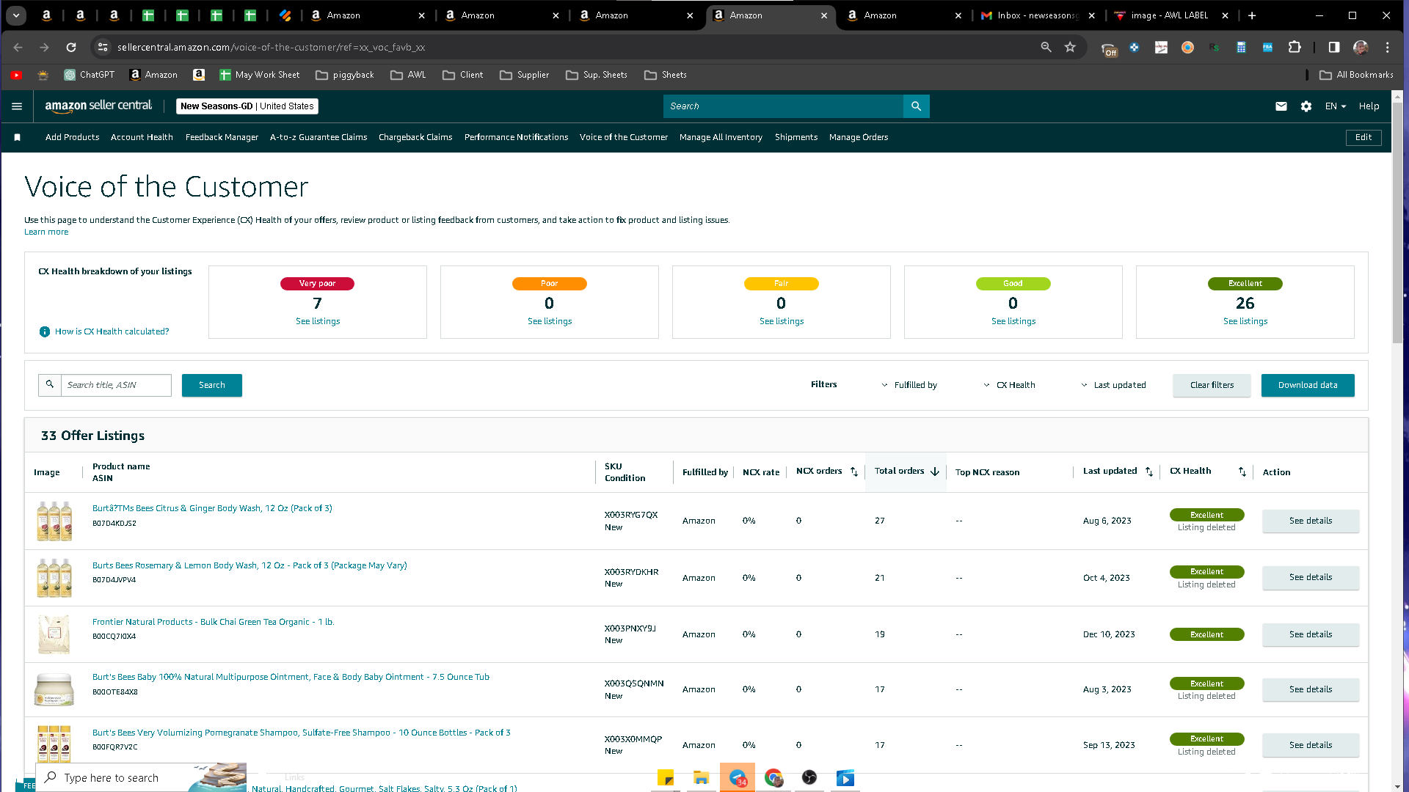The image size is (1409, 792).
Task: See listings under Very poor
Action: [x=318, y=321]
